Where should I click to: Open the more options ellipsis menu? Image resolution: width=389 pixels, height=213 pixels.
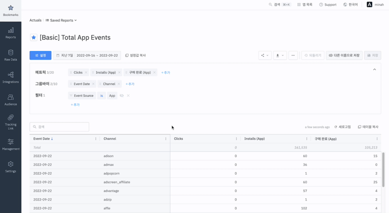[x=293, y=55]
